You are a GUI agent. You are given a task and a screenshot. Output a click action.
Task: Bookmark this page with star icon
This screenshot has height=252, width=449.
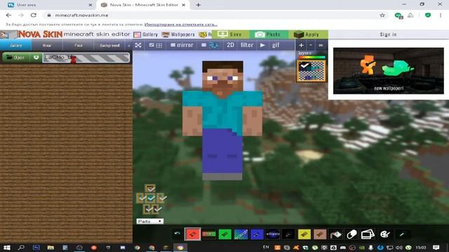click(x=382, y=15)
